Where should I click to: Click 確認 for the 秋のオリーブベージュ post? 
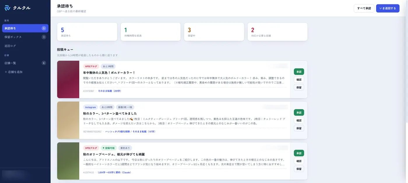(x=299, y=161)
